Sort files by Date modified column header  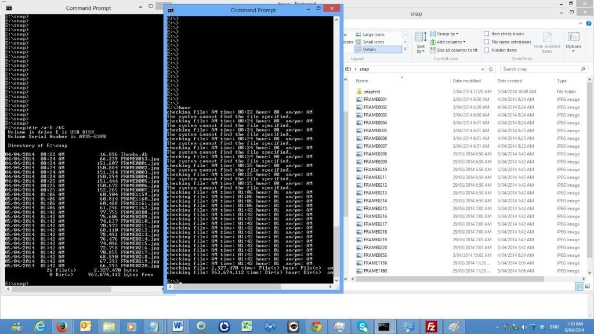coord(466,81)
